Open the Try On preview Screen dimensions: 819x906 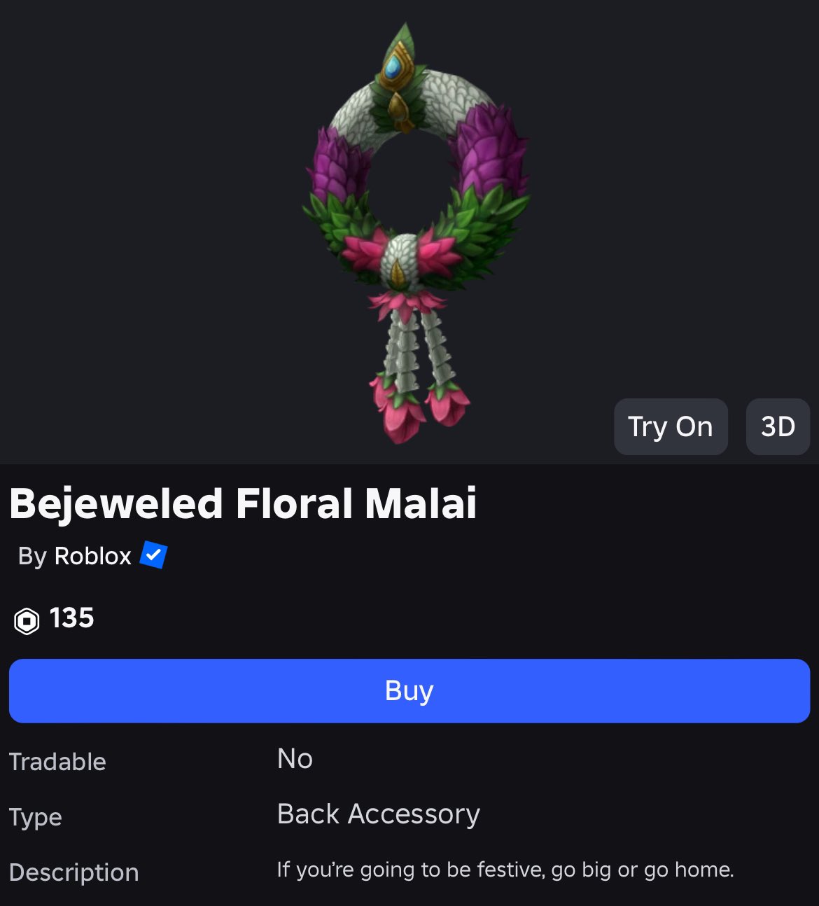pos(671,426)
